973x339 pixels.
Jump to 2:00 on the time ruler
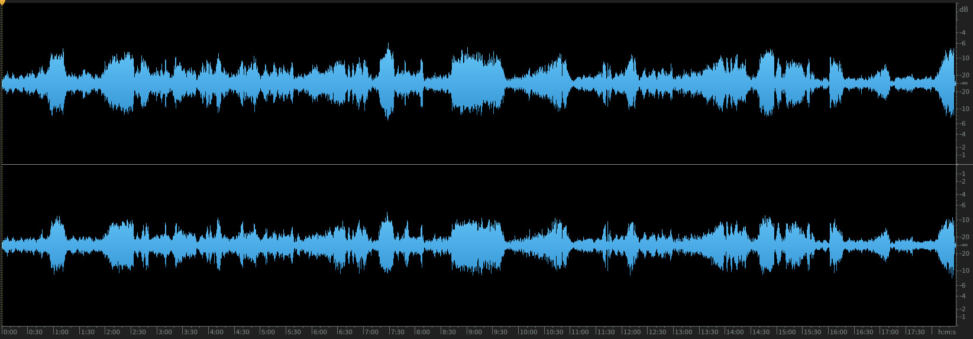click(x=114, y=332)
